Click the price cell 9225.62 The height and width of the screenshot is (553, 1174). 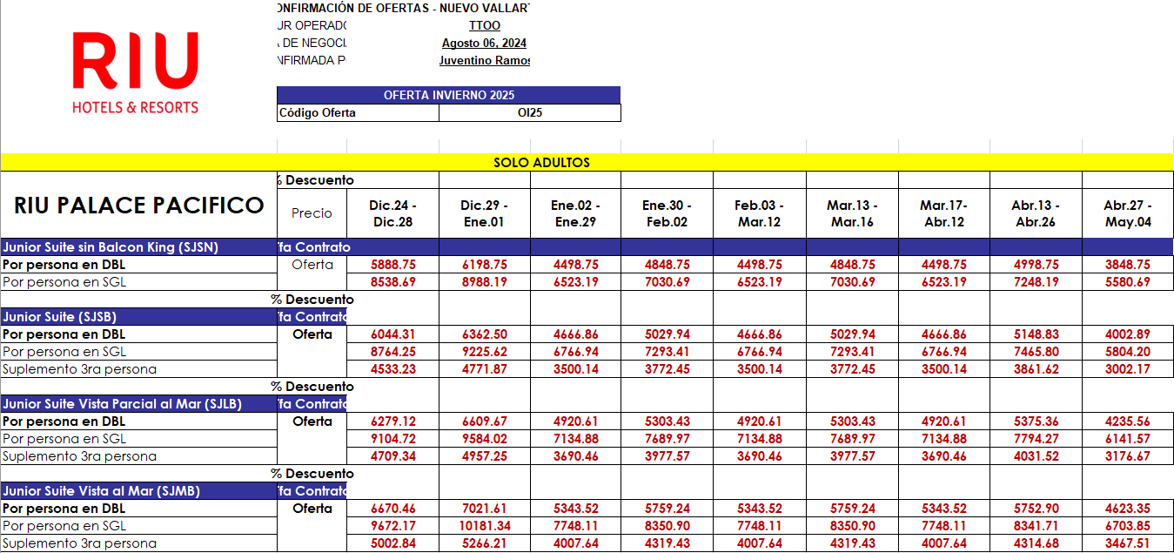pos(485,352)
